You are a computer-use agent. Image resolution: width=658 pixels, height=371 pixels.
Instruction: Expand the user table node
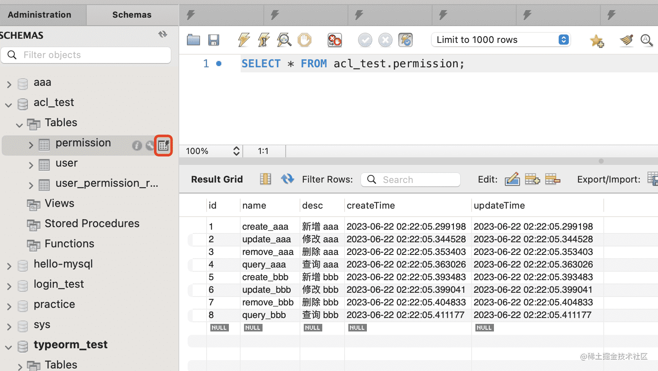point(31,165)
